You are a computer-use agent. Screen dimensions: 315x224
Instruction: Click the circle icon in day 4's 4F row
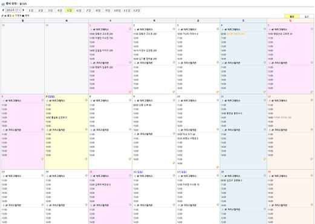click(265, 29)
